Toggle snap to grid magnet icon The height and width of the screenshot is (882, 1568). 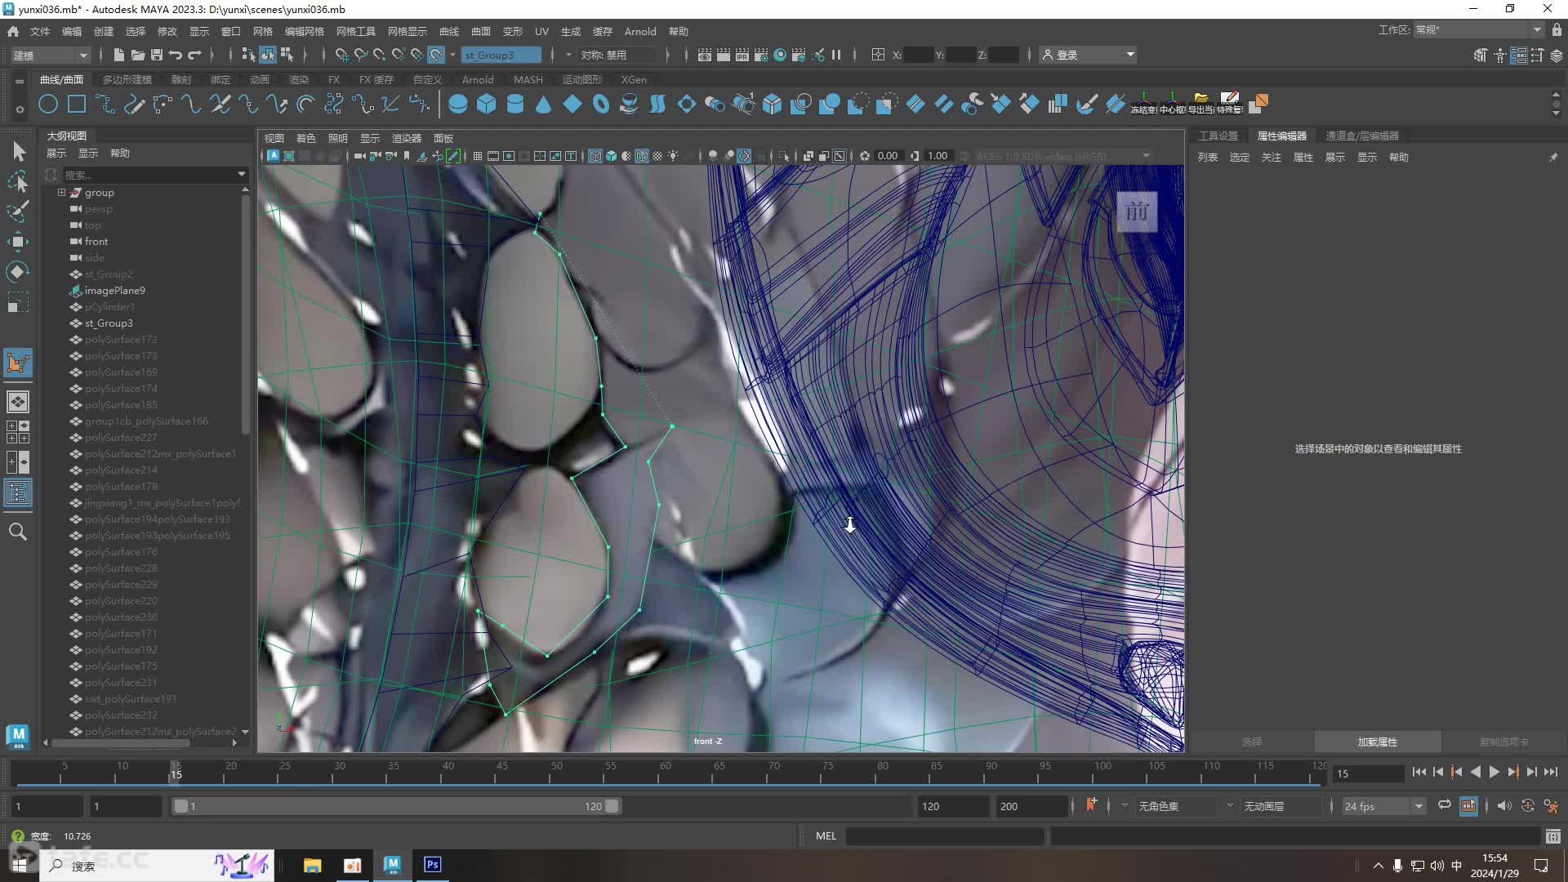[x=341, y=55]
